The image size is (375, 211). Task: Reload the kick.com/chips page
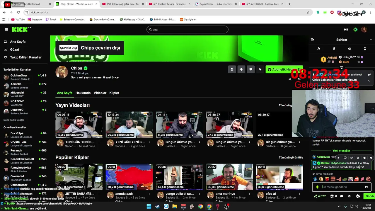pyautogui.click(x=18, y=12)
